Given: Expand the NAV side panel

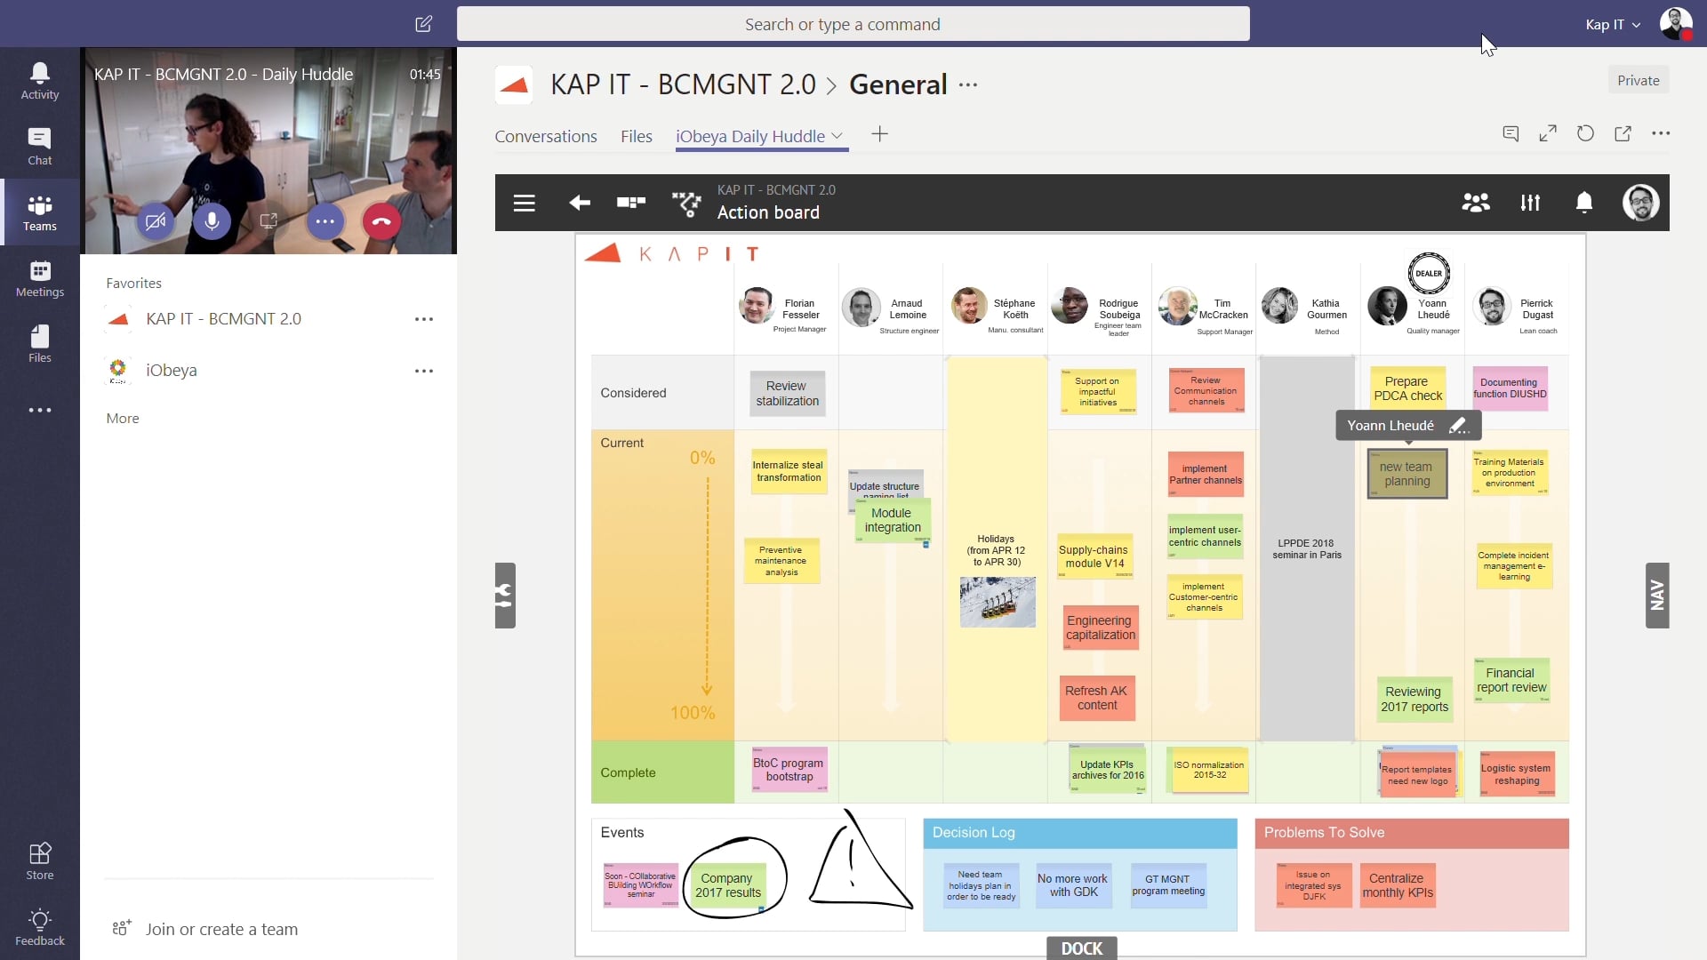Looking at the screenshot, I should click(x=1657, y=596).
